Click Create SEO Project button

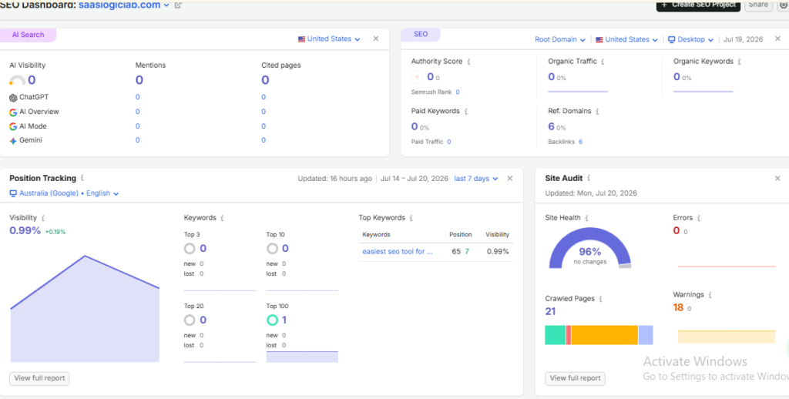[x=698, y=5]
